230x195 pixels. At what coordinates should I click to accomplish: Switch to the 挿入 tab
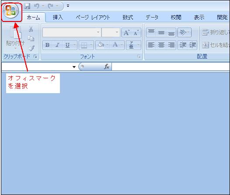point(58,17)
